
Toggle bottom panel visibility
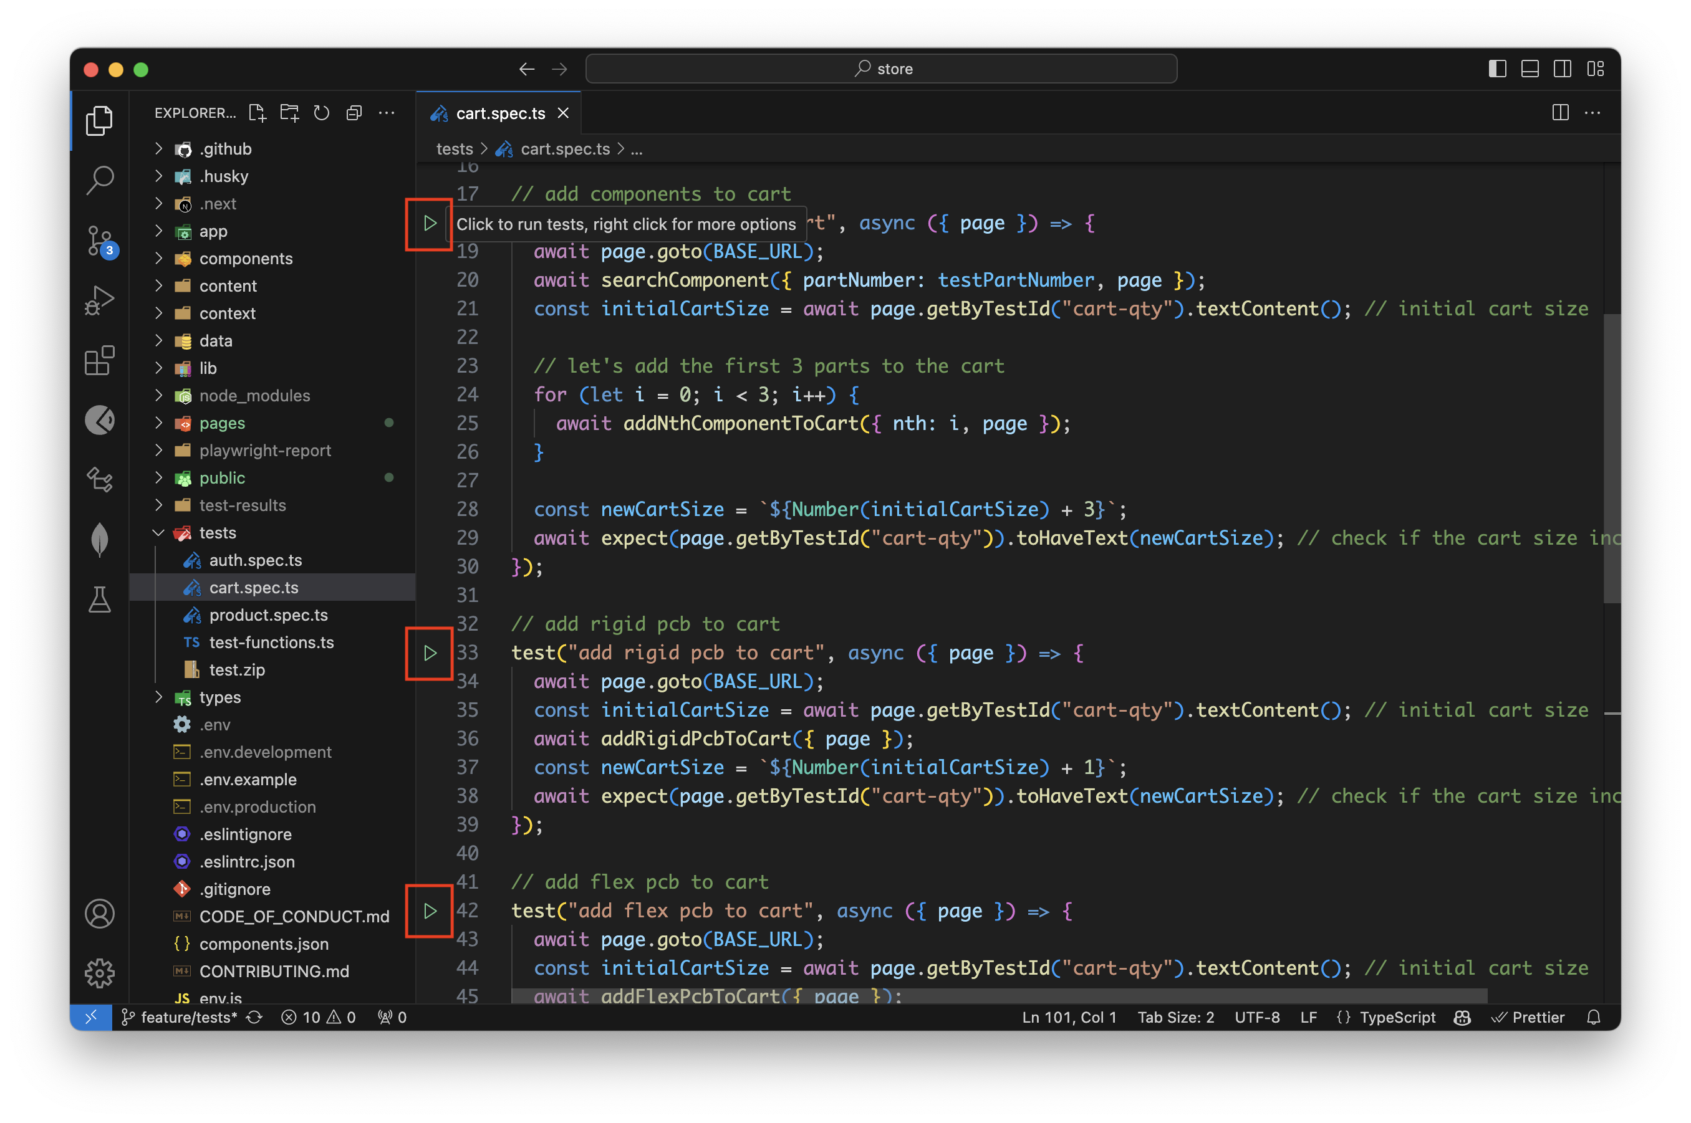tap(1530, 69)
